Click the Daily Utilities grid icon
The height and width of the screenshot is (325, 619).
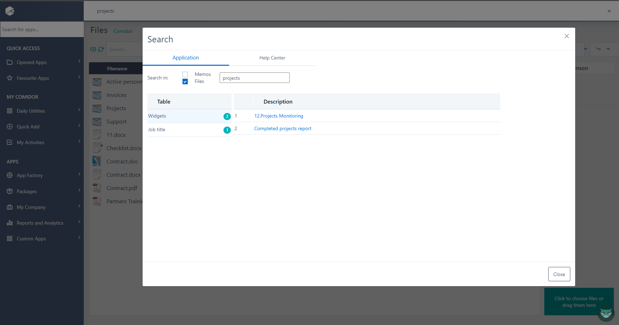pyautogui.click(x=10, y=111)
